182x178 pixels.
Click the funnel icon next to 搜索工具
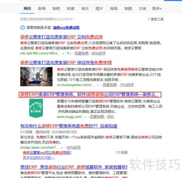[149, 19]
